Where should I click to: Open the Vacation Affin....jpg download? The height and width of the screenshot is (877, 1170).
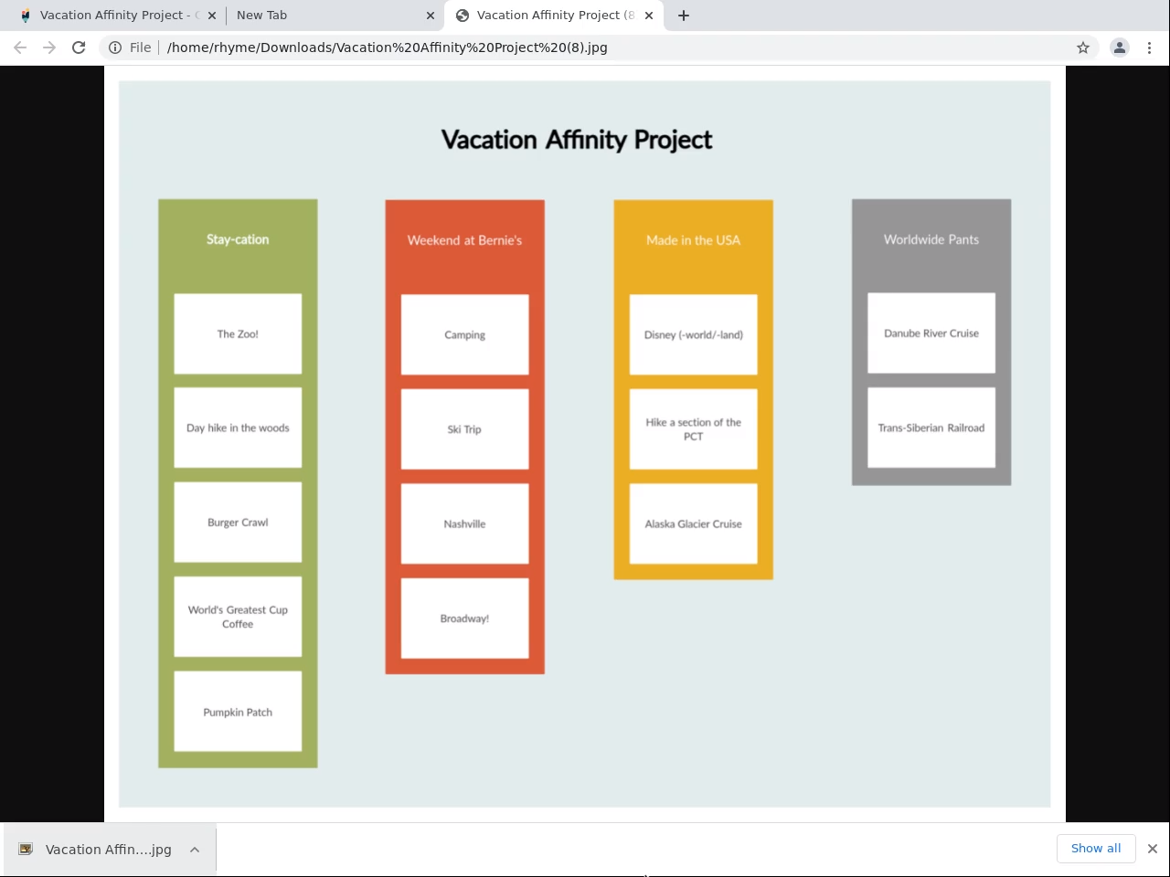(109, 850)
